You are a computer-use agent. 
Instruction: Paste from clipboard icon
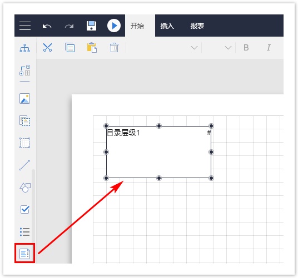coord(92,47)
